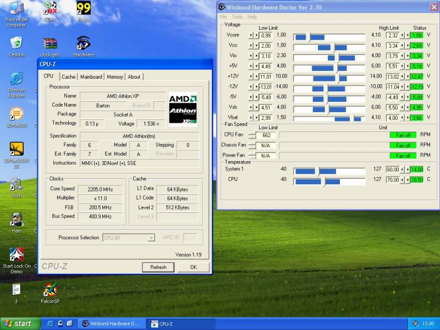Click the +12V voltage slider bar
The image size is (440, 330).
tap(329, 79)
